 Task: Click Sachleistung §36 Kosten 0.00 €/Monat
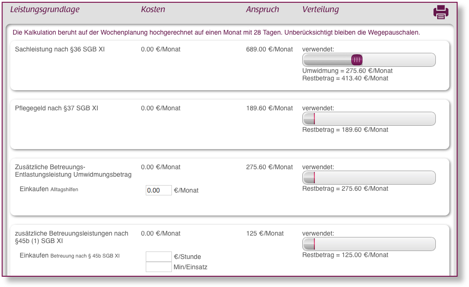click(161, 50)
